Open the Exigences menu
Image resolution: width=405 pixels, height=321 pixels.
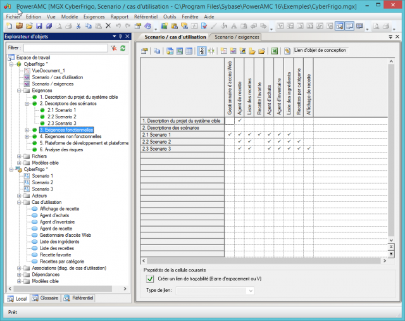[x=94, y=17]
